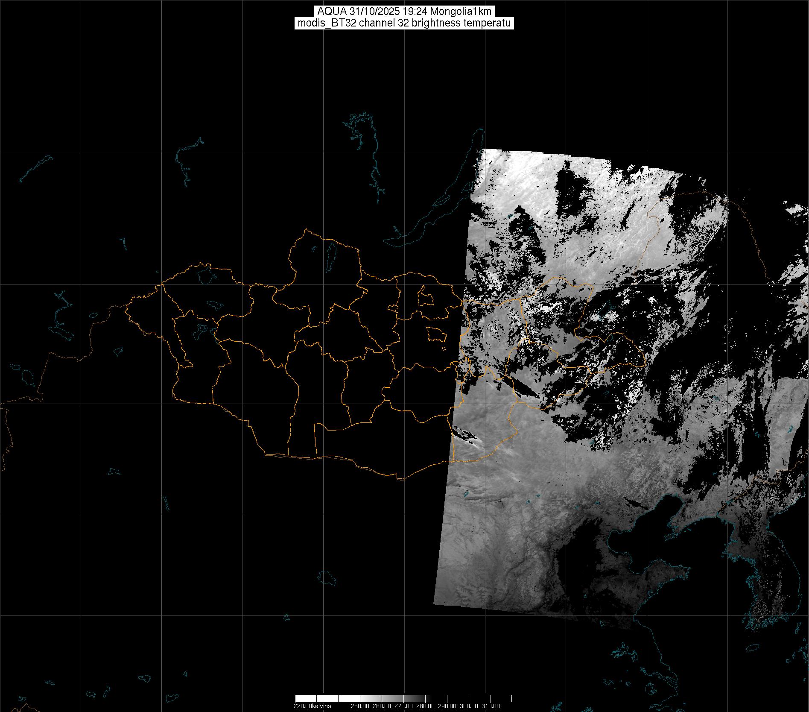This screenshot has width=809, height=712.
Task: Click the 290.00 label on the scale
Action: pos(447,706)
